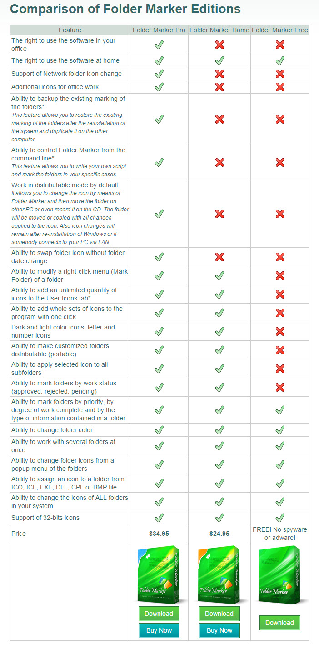Download Folder Marker Free edition

[x=280, y=623]
